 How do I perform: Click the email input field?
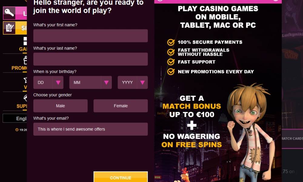click(x=90, y=129)
